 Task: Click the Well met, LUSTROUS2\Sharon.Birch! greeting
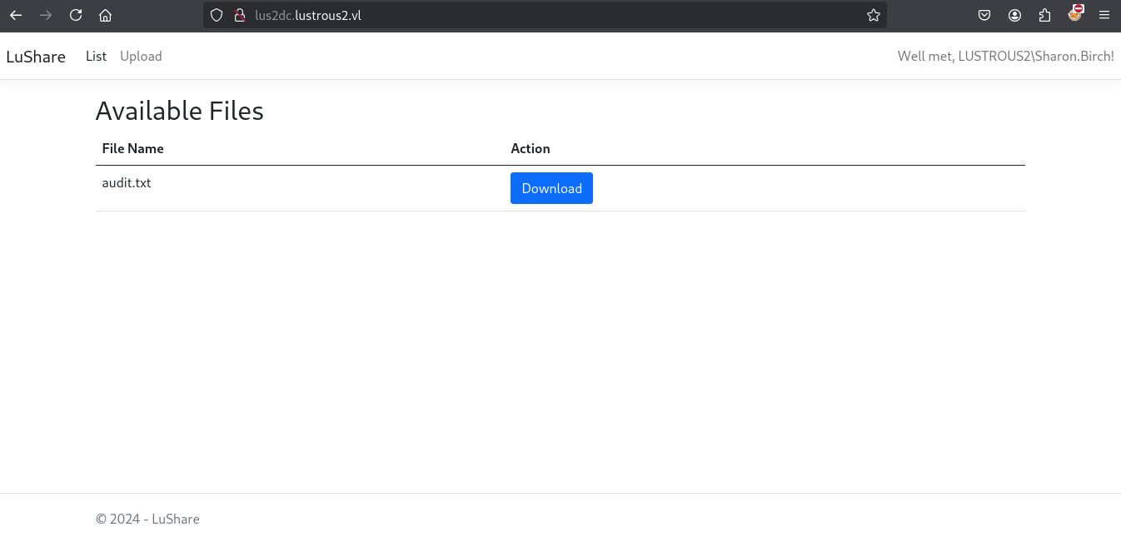[1006, 56]
